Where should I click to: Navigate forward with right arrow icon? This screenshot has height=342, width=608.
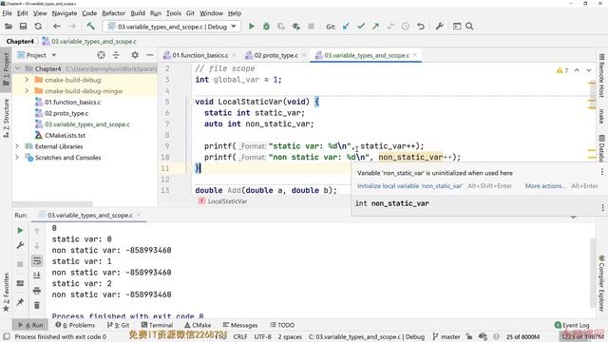(x=72, y=27)
